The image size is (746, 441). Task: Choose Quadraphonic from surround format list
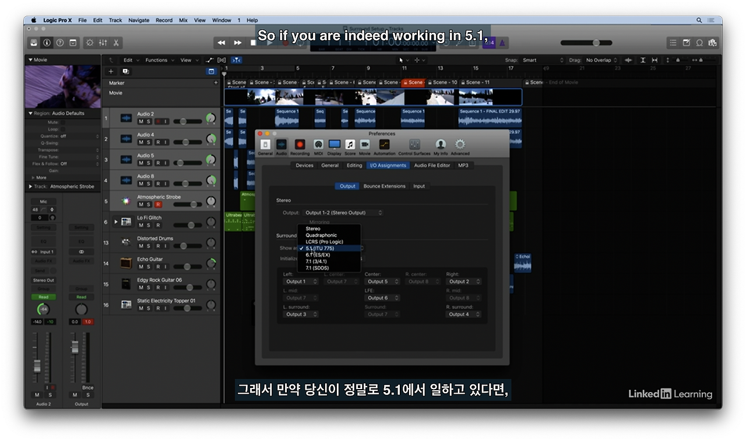[x=329, y=235]
